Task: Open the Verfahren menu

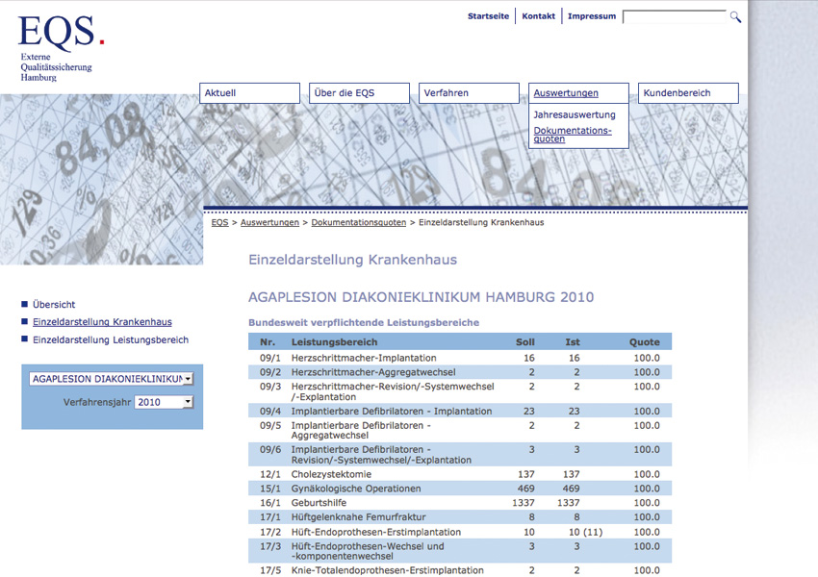Action: [x=469, y=93]
